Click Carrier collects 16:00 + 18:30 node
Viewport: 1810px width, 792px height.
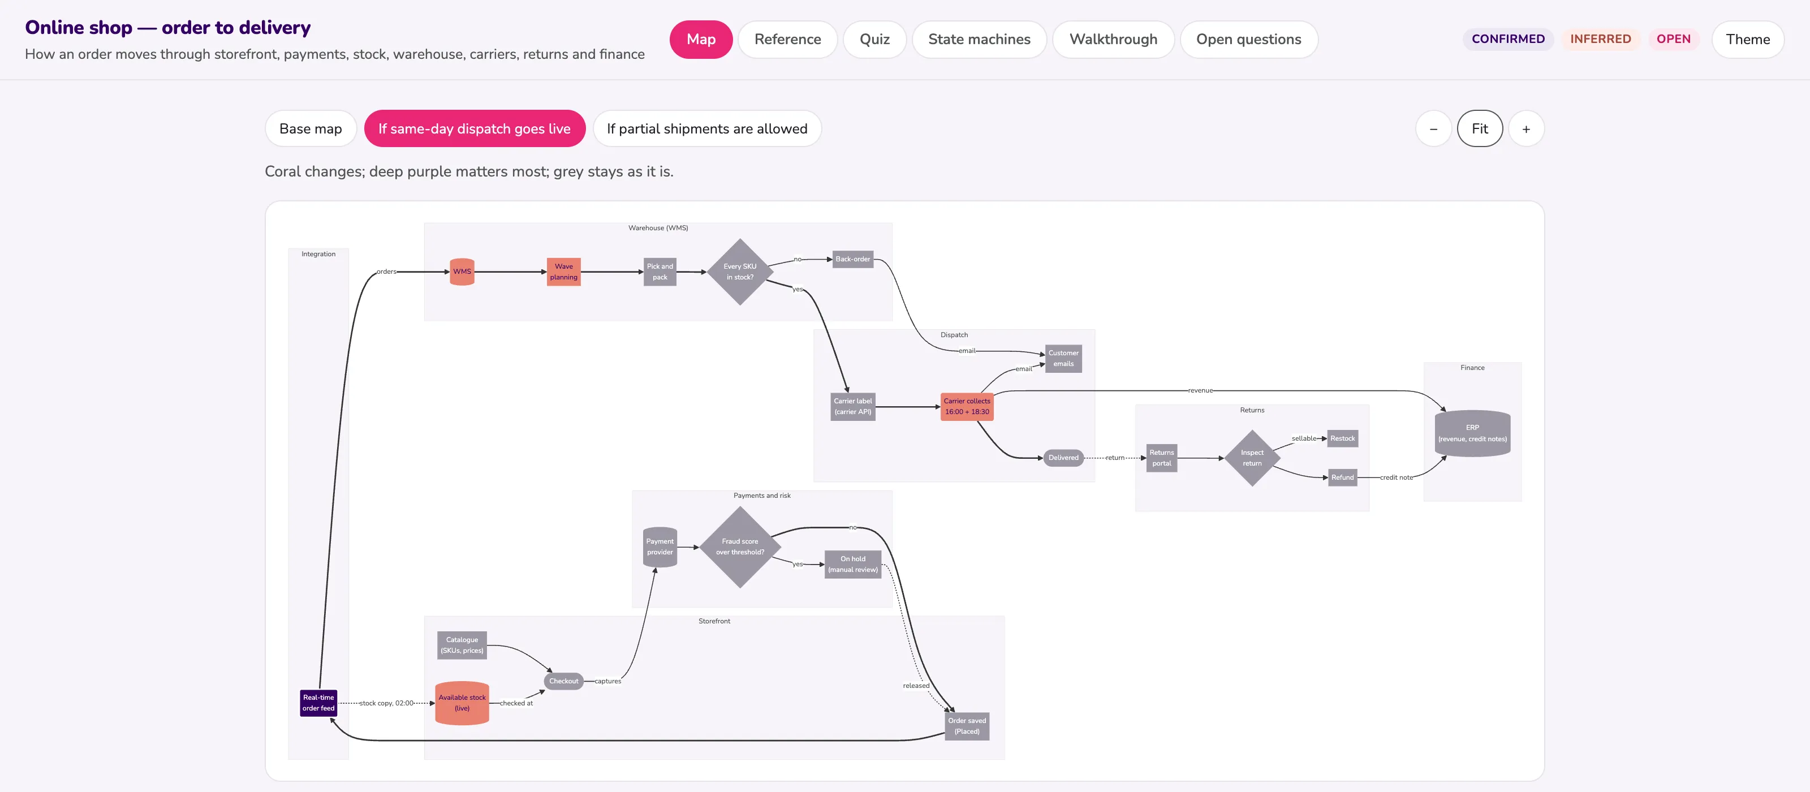tap(967, 406)
